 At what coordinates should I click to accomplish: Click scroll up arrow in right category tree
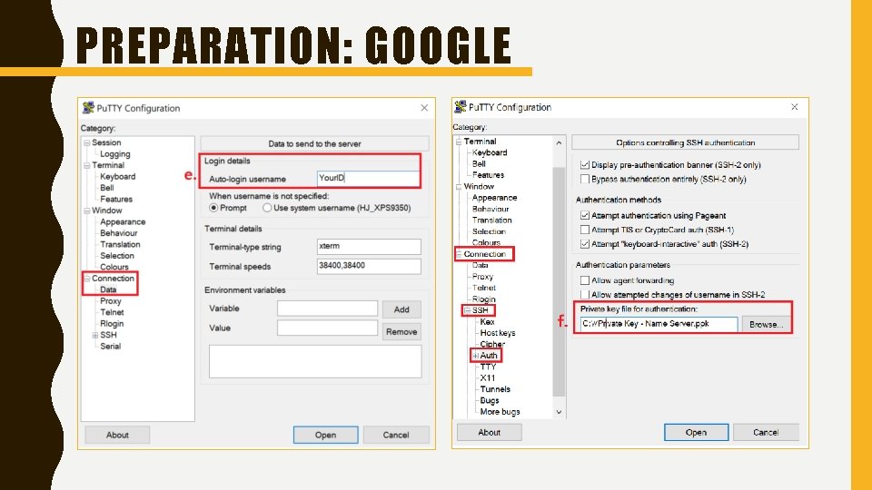click(x=559, y=142)
